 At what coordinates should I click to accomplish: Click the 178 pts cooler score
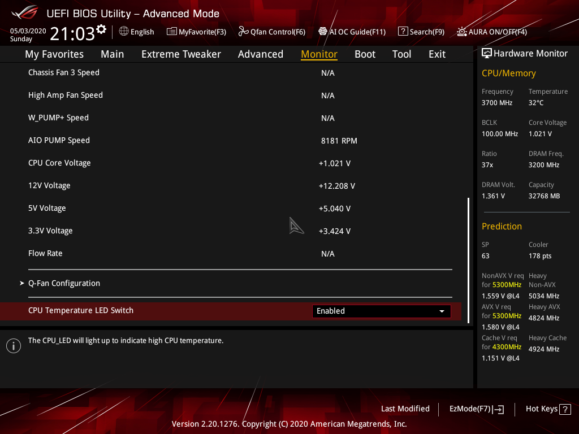point(540,256)
